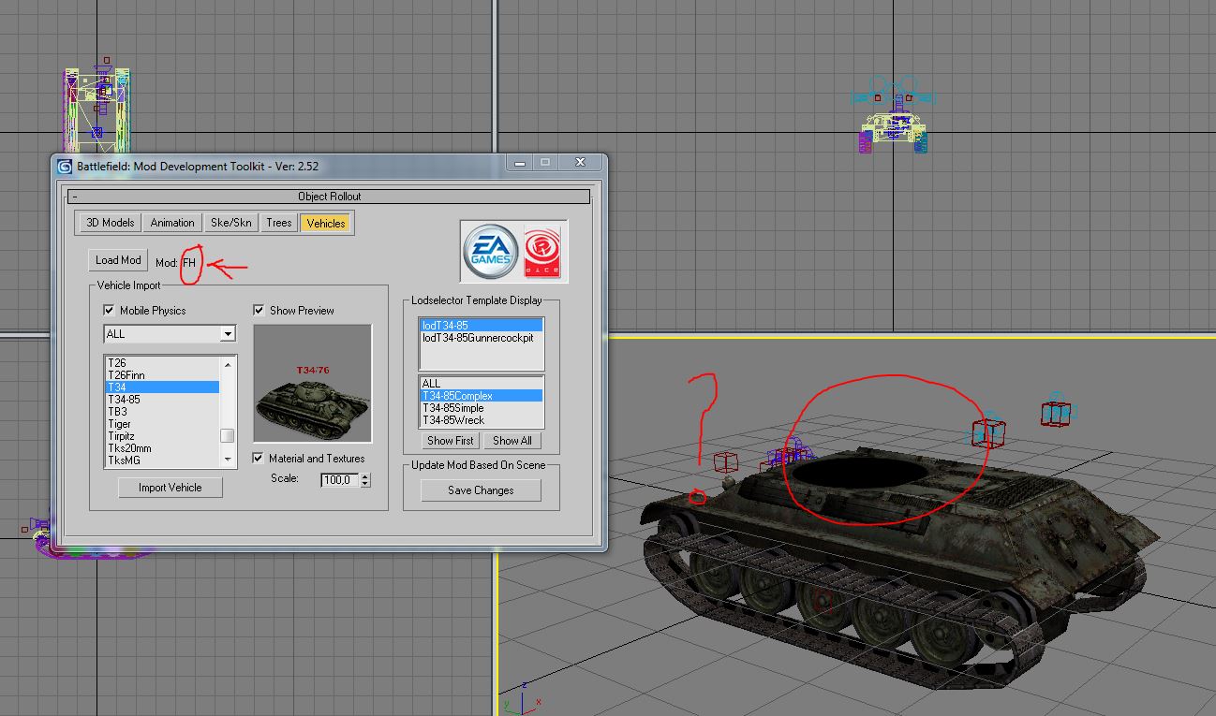Image resolution: width=1216 pixels, height=716 pixels.
Task: Toggle the Show Preview checkbox
Action: point(259,310)
